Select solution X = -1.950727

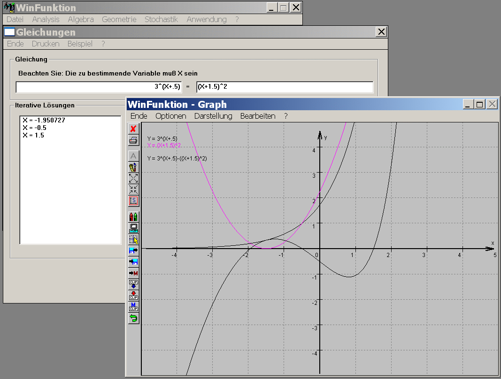click(x=44, y=121)
